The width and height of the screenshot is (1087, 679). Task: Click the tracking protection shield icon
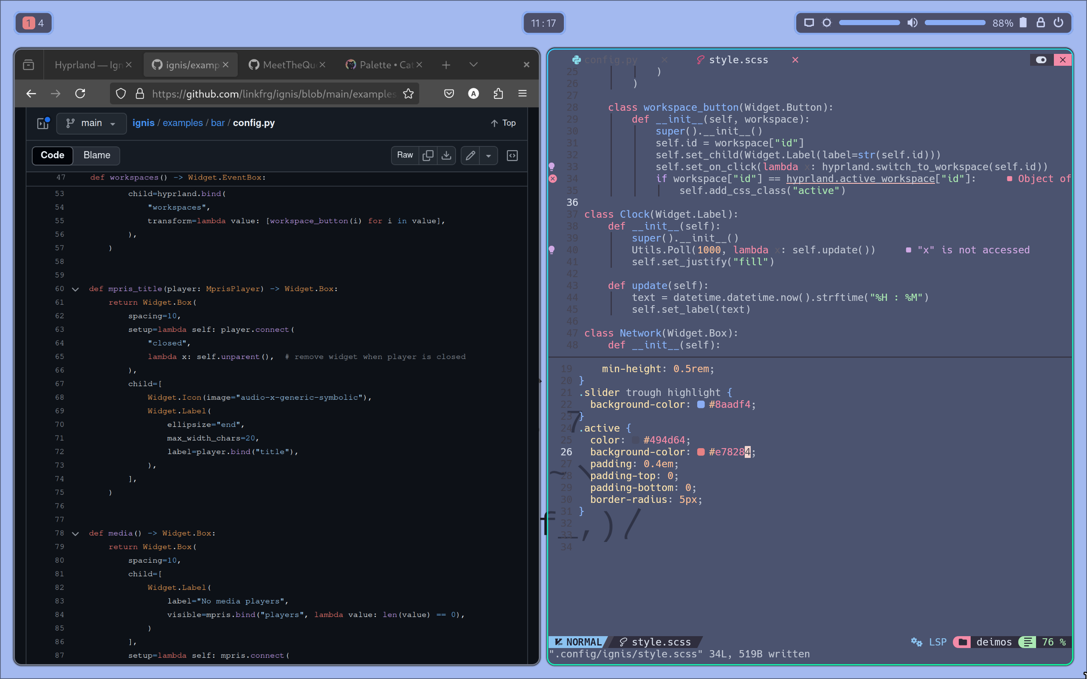tap(121, 93)
